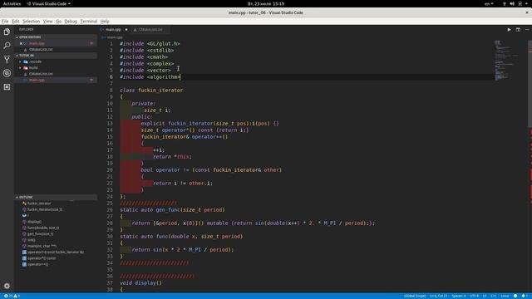
Task: Click the network icon in system tray
Action: pyautogui.click(x=505, y=3)
